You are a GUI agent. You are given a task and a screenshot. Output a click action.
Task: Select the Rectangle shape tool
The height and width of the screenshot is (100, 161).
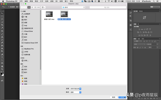(x=2, y=63)
